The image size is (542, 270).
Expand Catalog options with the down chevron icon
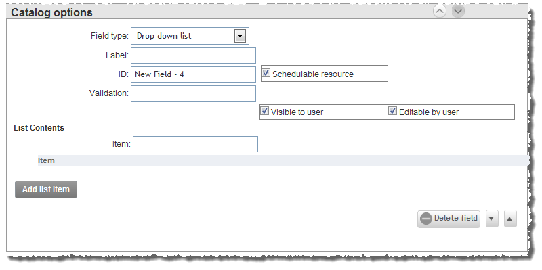(458, 12)
